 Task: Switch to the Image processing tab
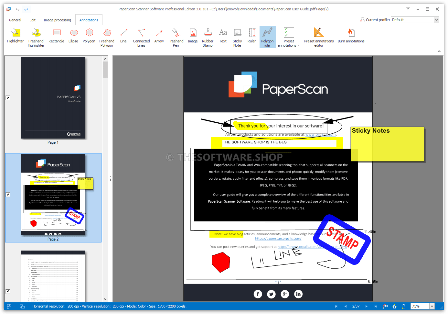57,20
